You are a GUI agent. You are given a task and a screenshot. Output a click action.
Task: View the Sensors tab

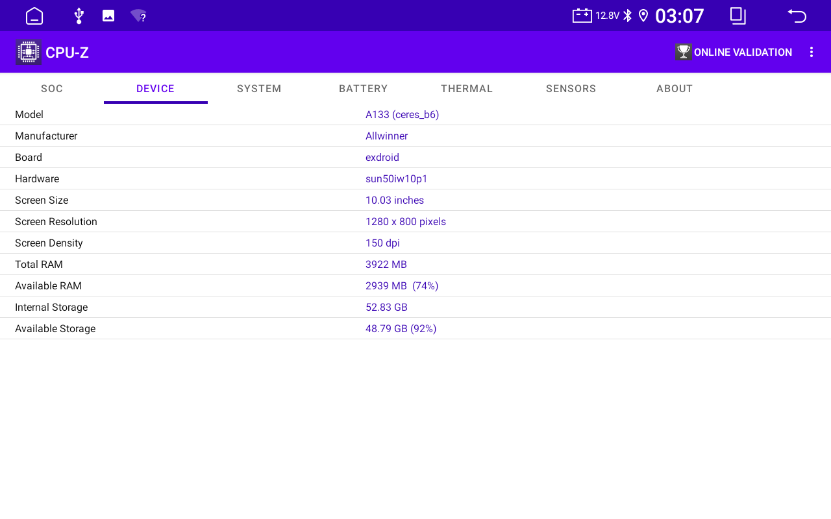coord(571,89)
